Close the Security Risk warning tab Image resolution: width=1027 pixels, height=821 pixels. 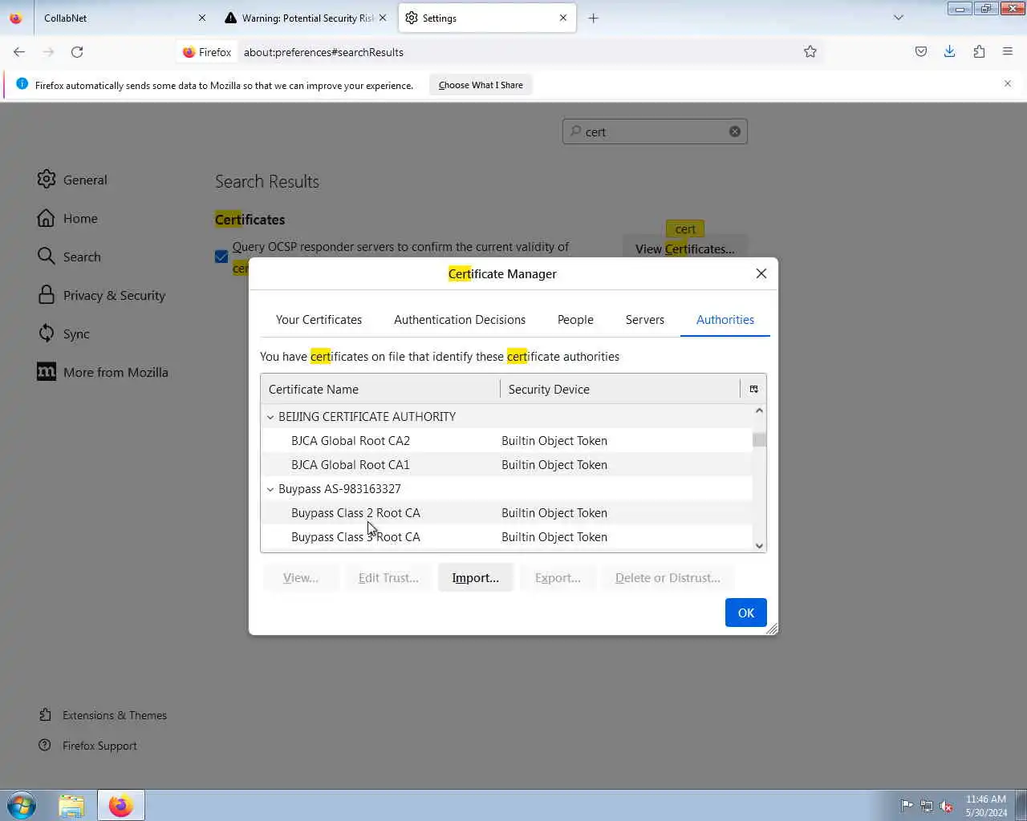(x=383, y=18)
